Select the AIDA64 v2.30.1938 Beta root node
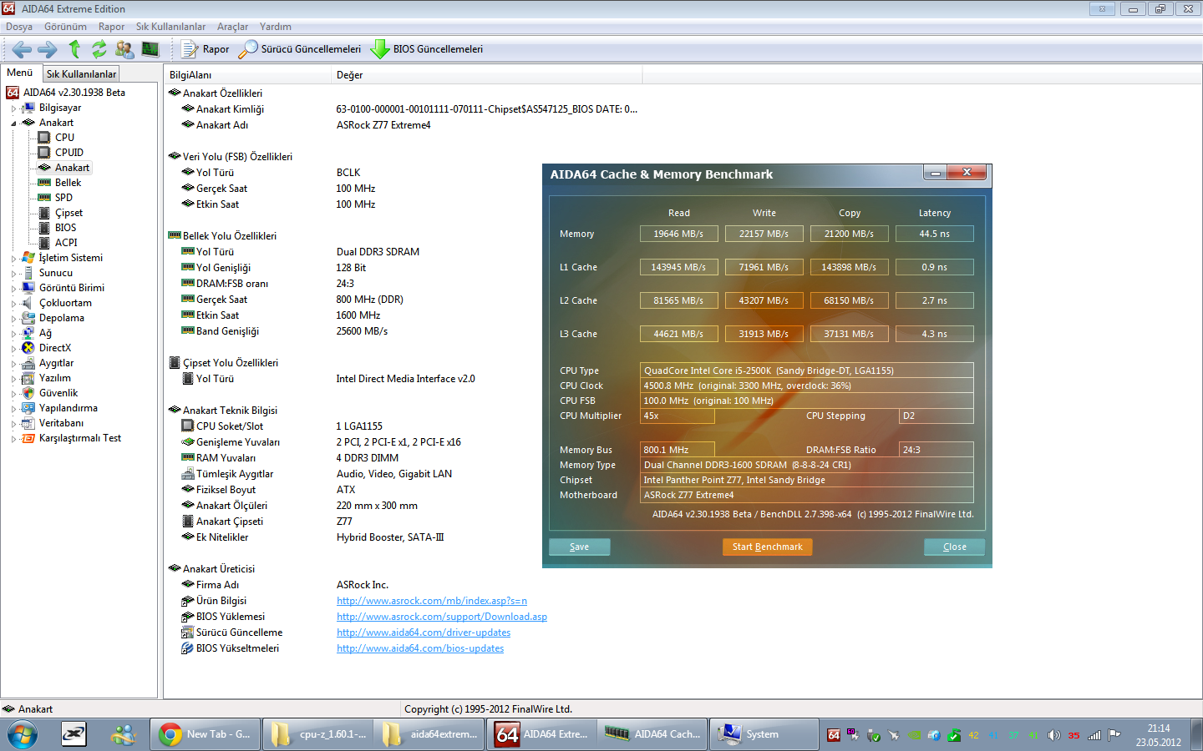This screenshot has height=751, width=1203. click(x=74, y=93)
